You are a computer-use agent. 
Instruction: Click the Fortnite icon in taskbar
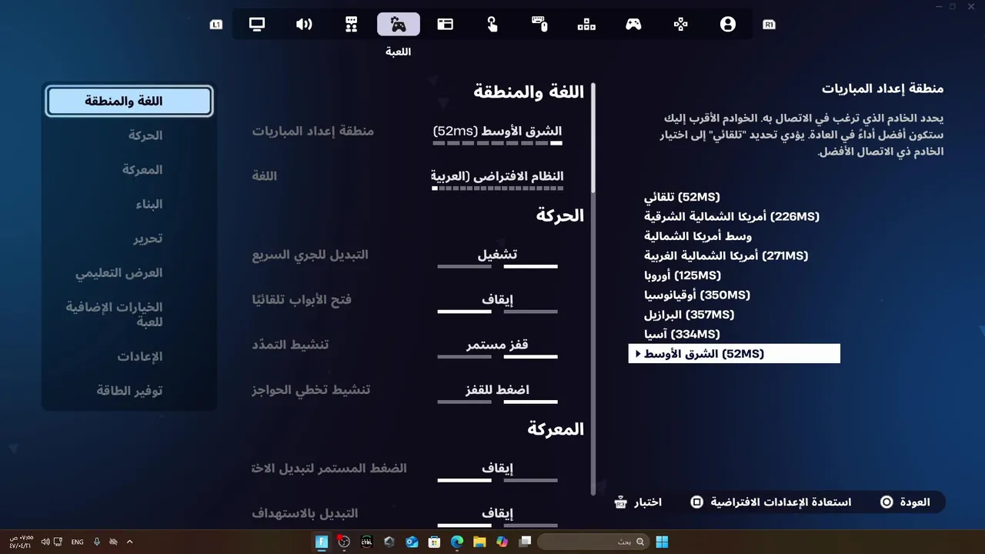pyautogui.click(x=322, y=542)
